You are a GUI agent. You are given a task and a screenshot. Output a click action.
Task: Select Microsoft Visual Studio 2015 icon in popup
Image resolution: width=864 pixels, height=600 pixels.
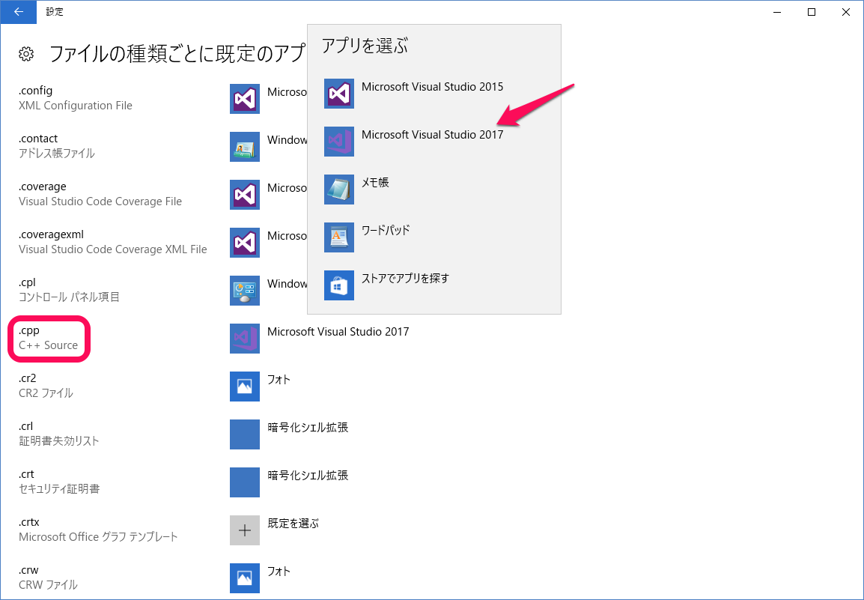(x=338, y=94)
